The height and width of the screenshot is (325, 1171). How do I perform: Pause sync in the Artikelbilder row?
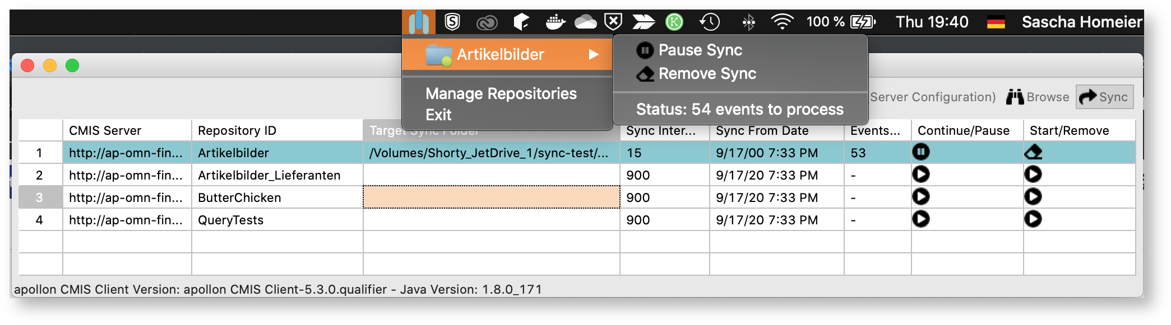pos(920,152)
